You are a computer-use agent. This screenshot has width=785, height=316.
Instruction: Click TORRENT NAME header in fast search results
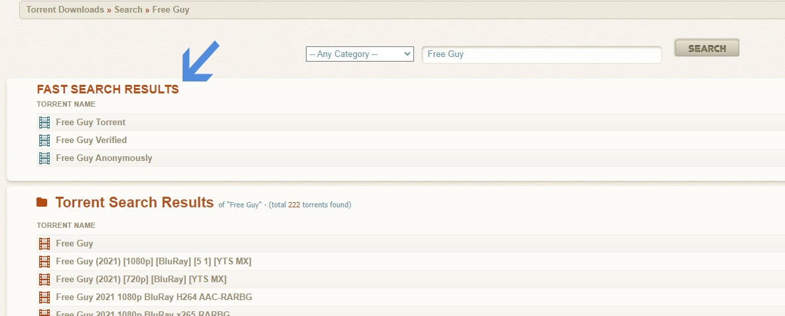(66, 105)
